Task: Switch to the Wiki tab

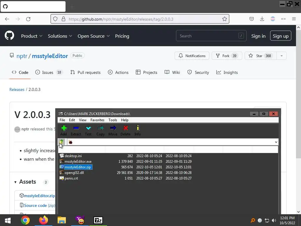Action: (x=172, y=72)
